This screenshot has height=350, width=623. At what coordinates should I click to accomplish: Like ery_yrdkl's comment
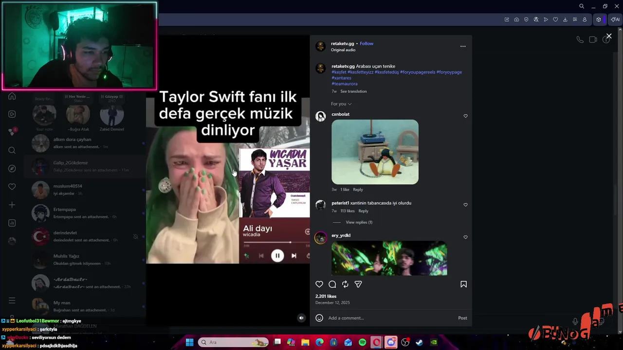465,237
